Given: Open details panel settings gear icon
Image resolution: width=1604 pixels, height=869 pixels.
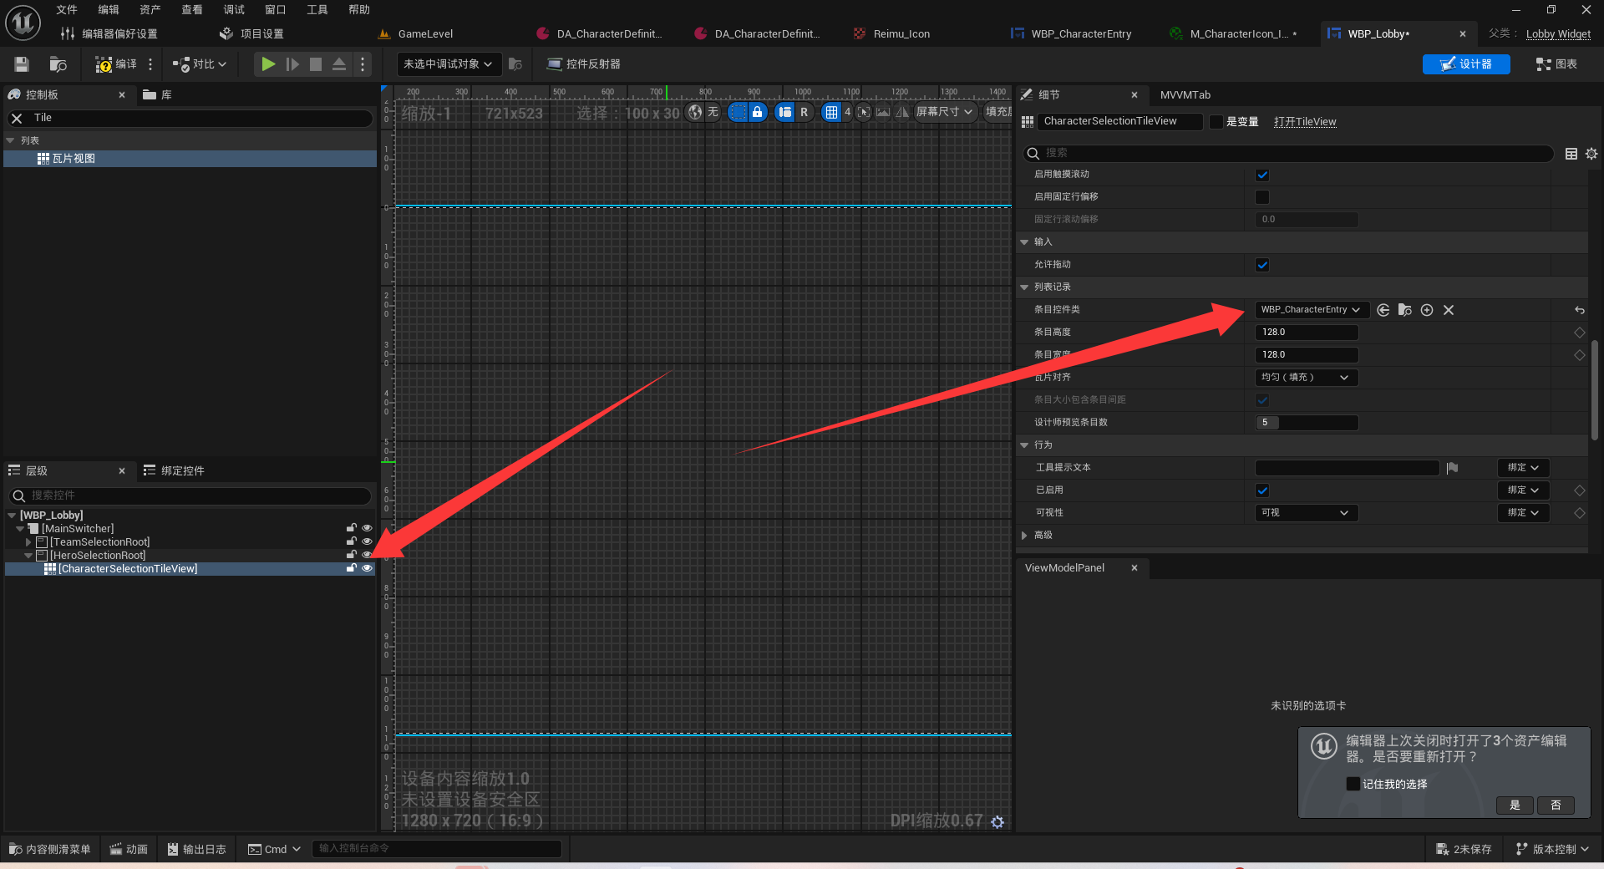Looking at the screenshot, I should (1591, 154).
